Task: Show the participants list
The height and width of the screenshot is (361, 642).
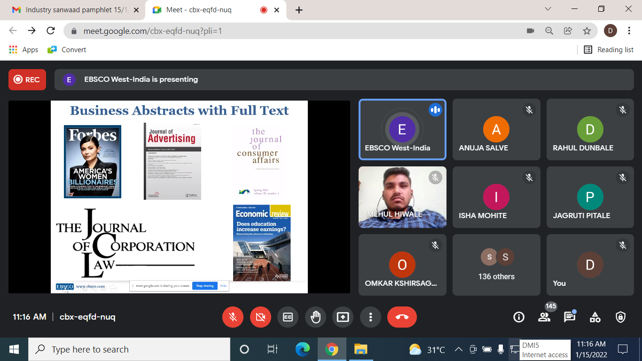Action: [x=544, y=317]
